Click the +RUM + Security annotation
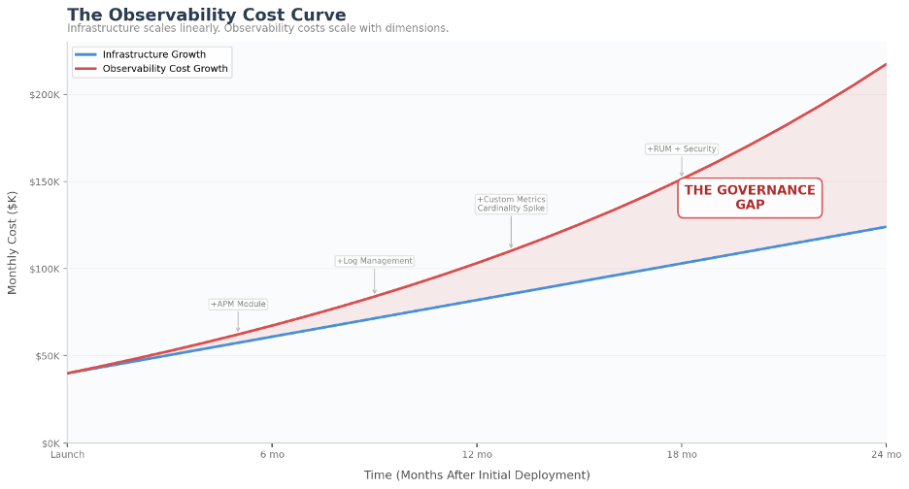The width and height of the screenshot is (909, 489). [681, 149]
